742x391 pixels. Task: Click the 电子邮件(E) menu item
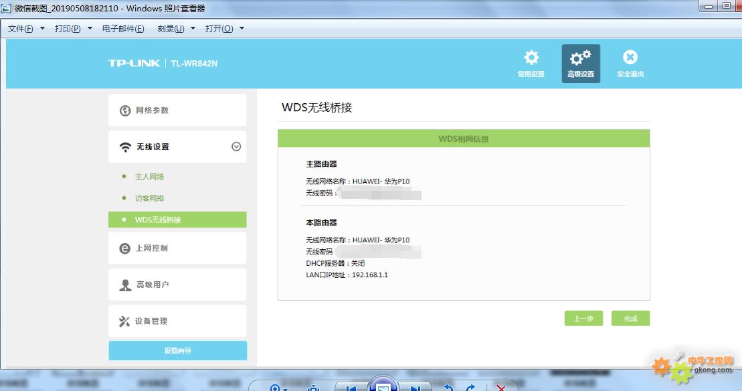(123, 28)
